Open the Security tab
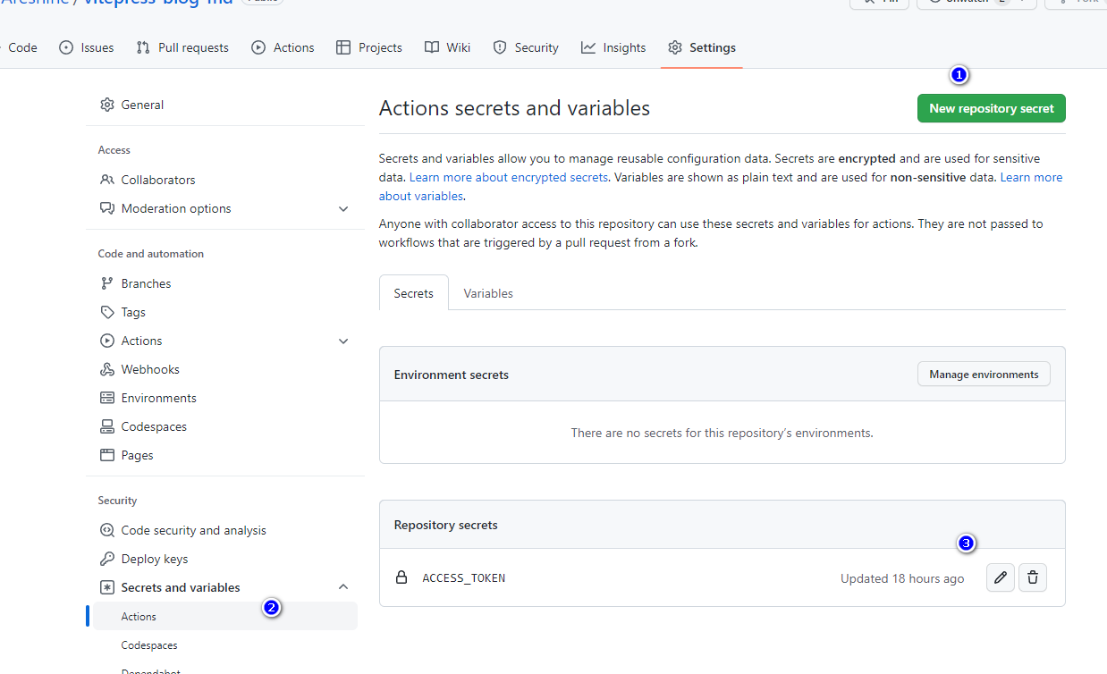1107x674 pixels. (x=526, y=47)
